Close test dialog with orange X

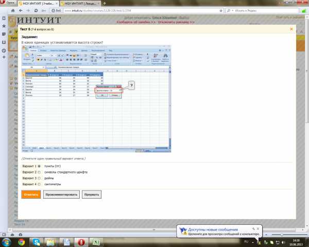(291, 29)
